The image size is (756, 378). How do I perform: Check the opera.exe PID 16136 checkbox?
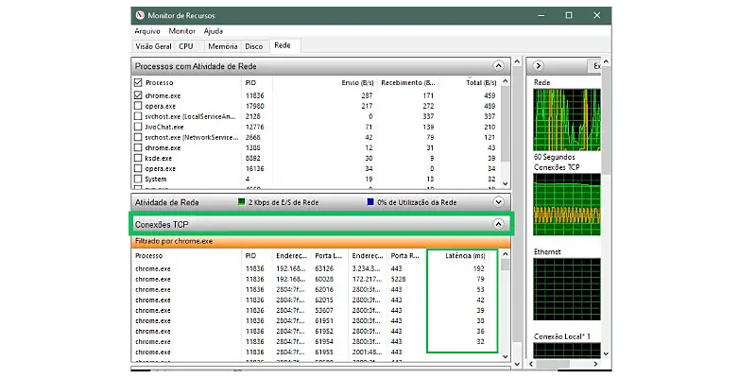pyautogui.click(x=138, y=169)
